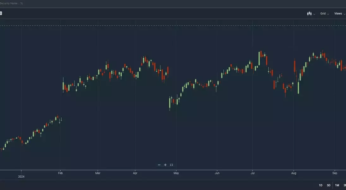Click the Jul label on time axis
Screen dimensions: 346x190
point(252,173)
